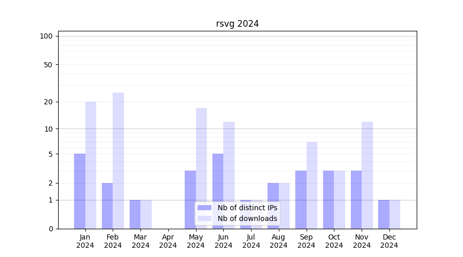Pick the September downloads bar
The width and height of the screenshot is (463, 257).
pos(312,185)
